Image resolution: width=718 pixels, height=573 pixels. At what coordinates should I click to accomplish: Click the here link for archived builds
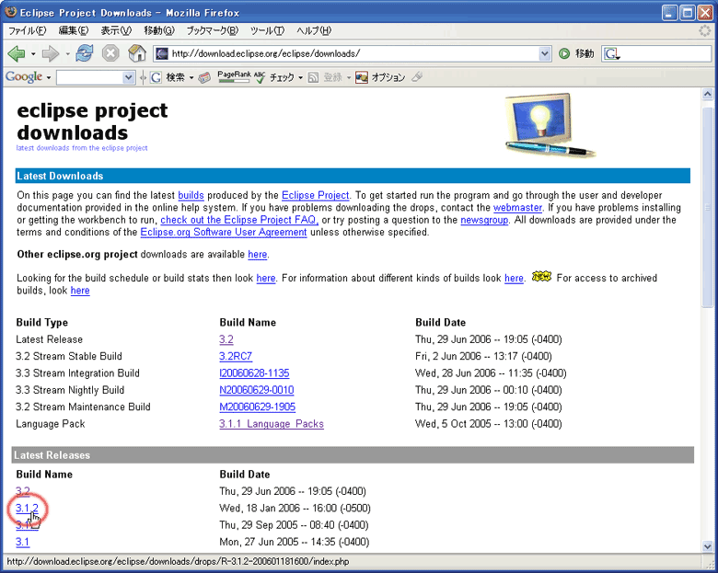pos(80,291)
